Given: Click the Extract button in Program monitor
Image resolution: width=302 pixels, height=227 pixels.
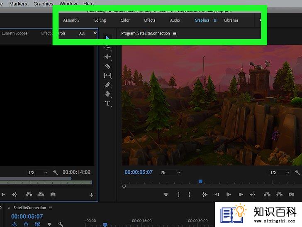Looking at the screenshot, I should point(279,195).
